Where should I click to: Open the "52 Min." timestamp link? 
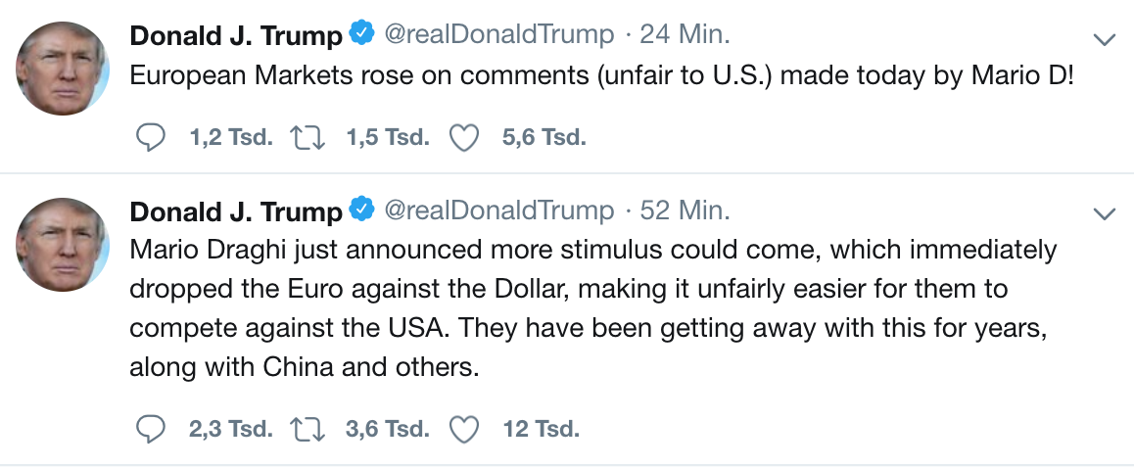(x=685, y=211)
